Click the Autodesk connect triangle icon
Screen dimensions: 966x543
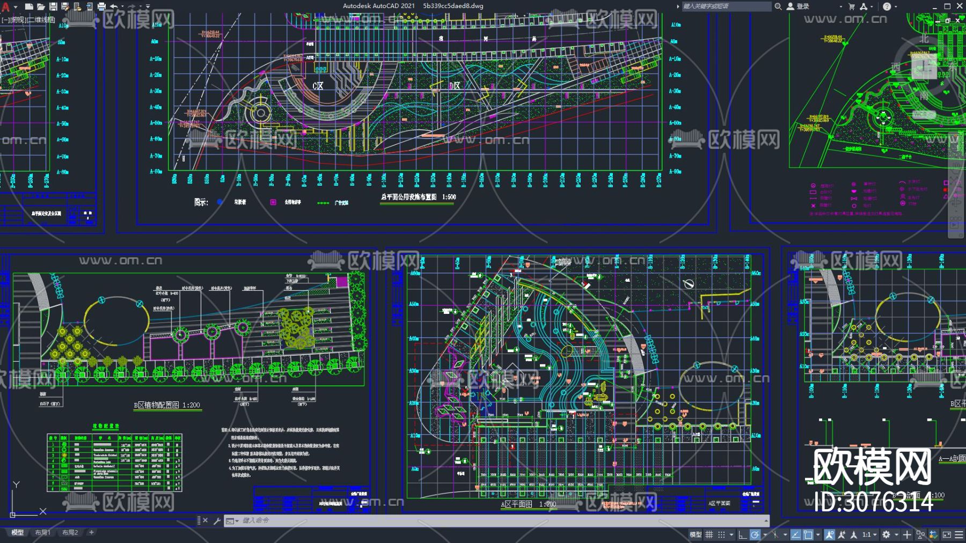[x=863, y=6]
